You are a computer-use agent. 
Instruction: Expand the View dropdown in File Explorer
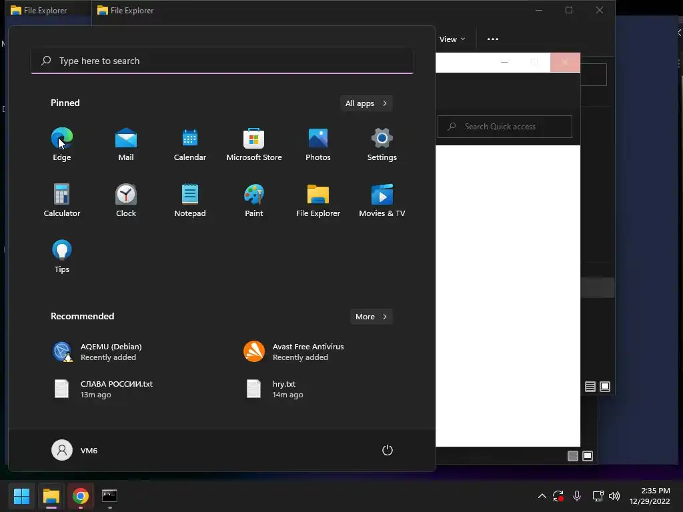pyautogui.click(x=452, y=39)
